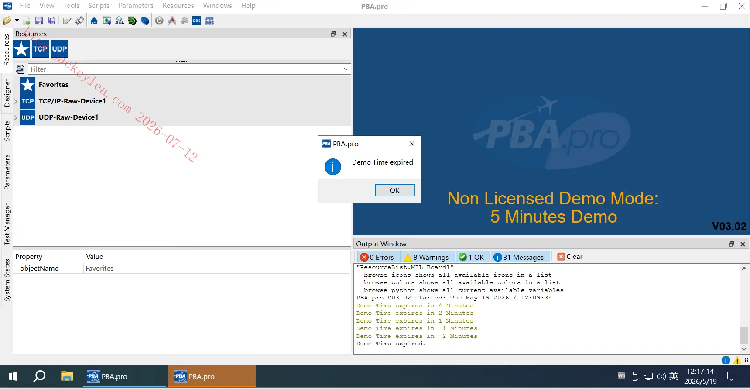
Task: Click into the Filter input field
Action: pyautogui.click(x=185, y=69)
